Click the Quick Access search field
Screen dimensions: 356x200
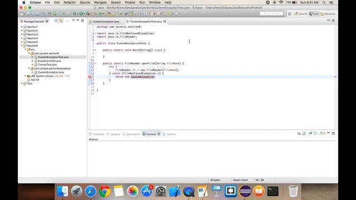(272, 14)
